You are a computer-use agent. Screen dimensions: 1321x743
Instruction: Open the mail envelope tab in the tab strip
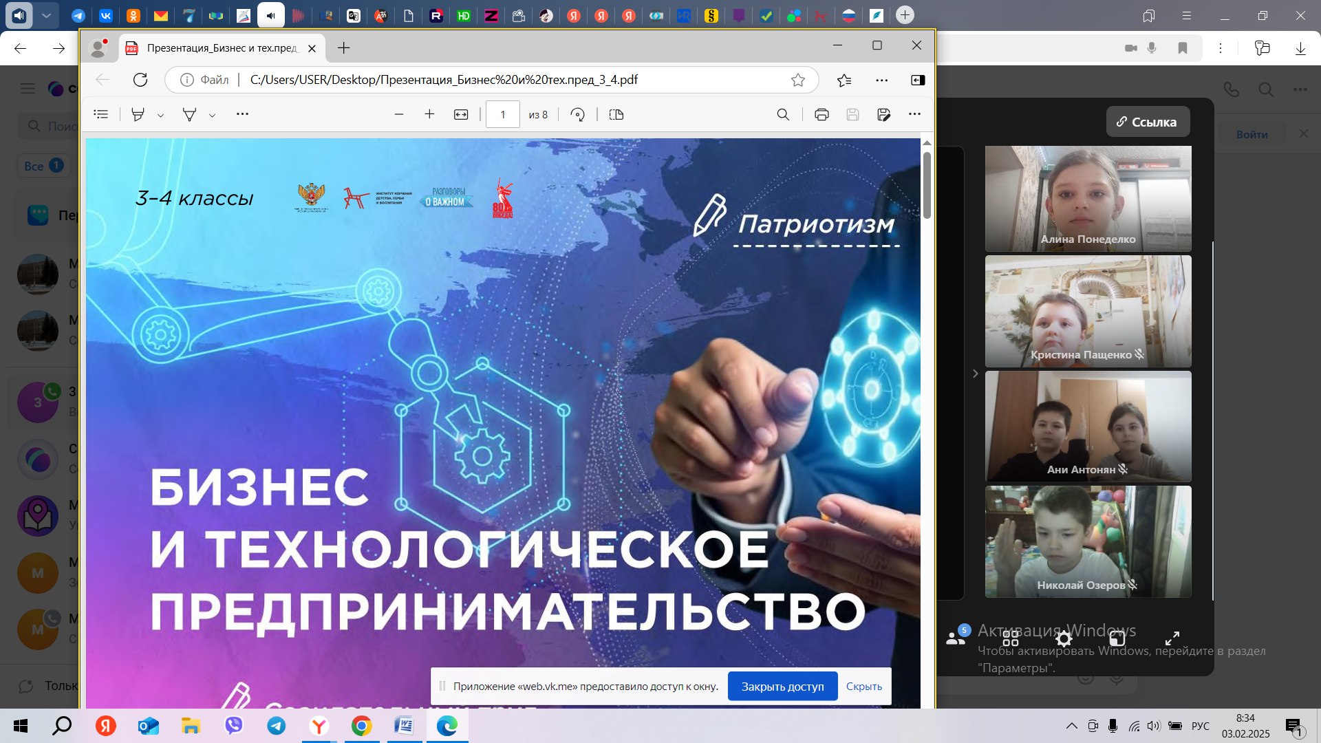click(x=160, y=15)
